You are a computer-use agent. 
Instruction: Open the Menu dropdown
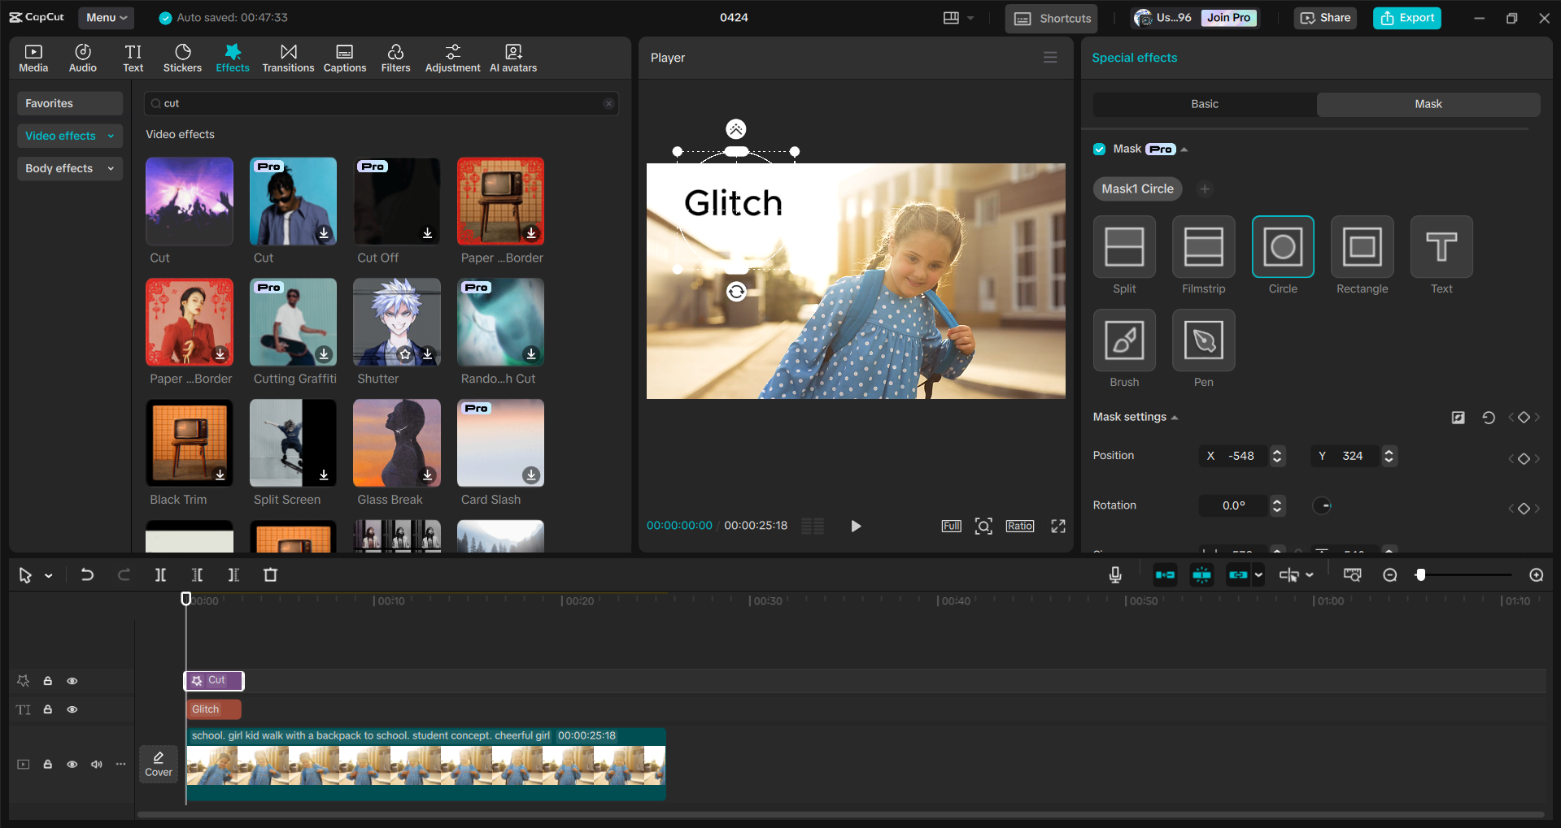point(107,18)
